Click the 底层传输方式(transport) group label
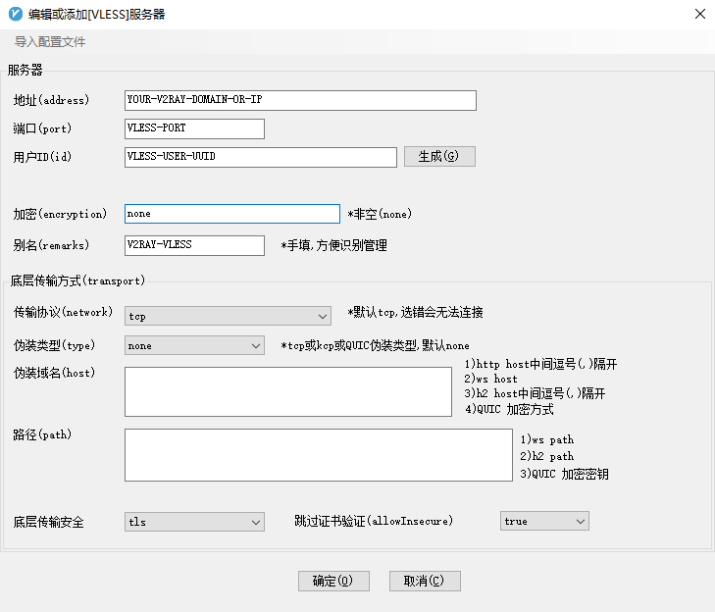 pos(77,280)
